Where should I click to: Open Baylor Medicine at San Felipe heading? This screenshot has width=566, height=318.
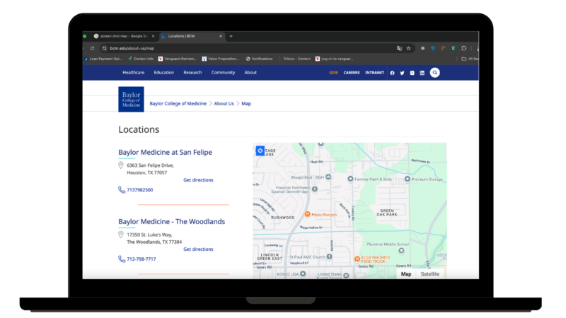166,152
